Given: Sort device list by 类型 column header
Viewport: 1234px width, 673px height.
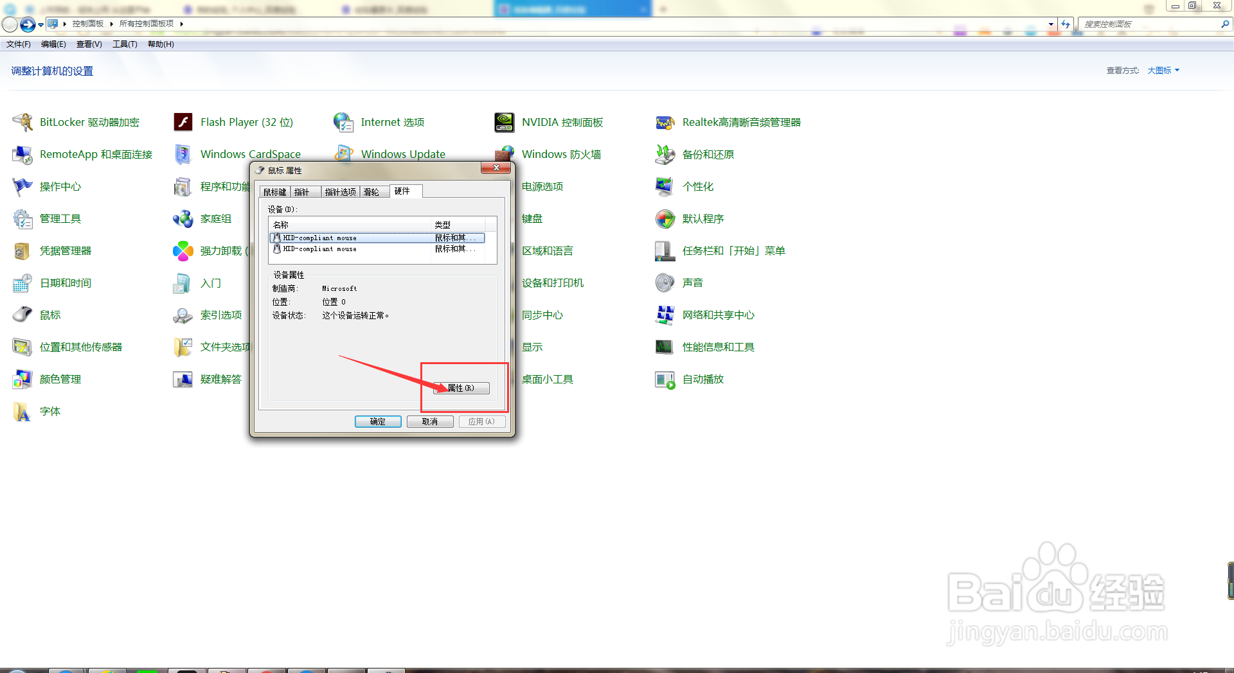Looking at the screenshot, I should pos(458,224).
